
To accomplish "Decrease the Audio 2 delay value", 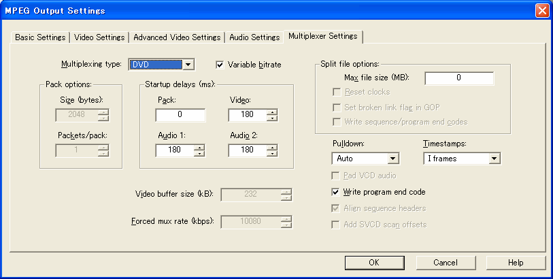I will 272,153.
